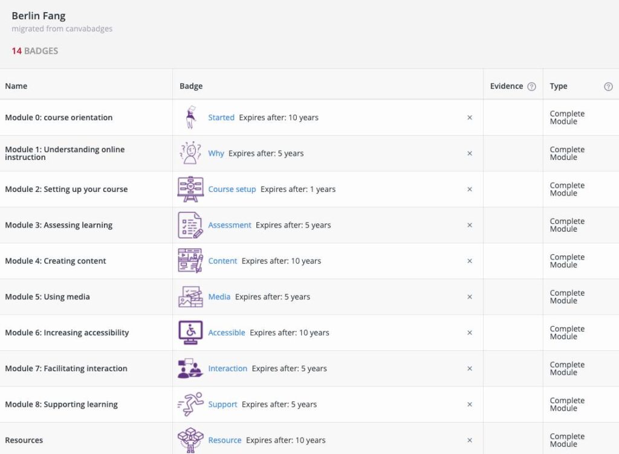619x454 pixels.
Task: Click the Media badge icon
Action: tap(190, 297)
